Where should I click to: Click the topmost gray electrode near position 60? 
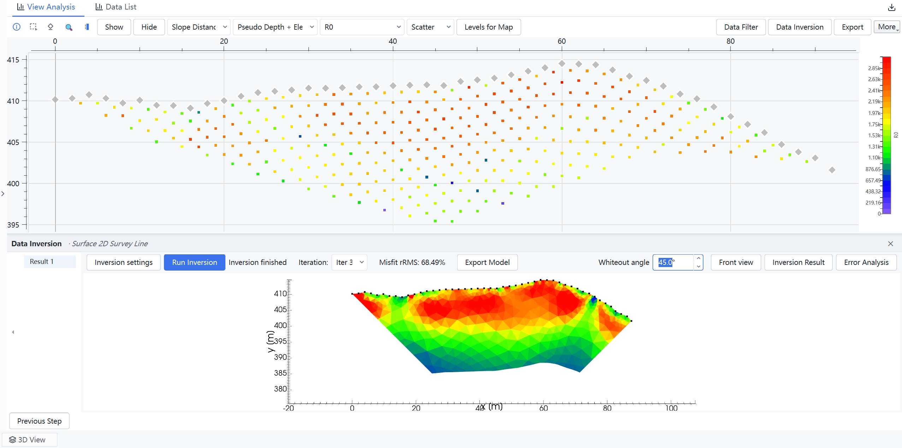(x=562, y=63)
